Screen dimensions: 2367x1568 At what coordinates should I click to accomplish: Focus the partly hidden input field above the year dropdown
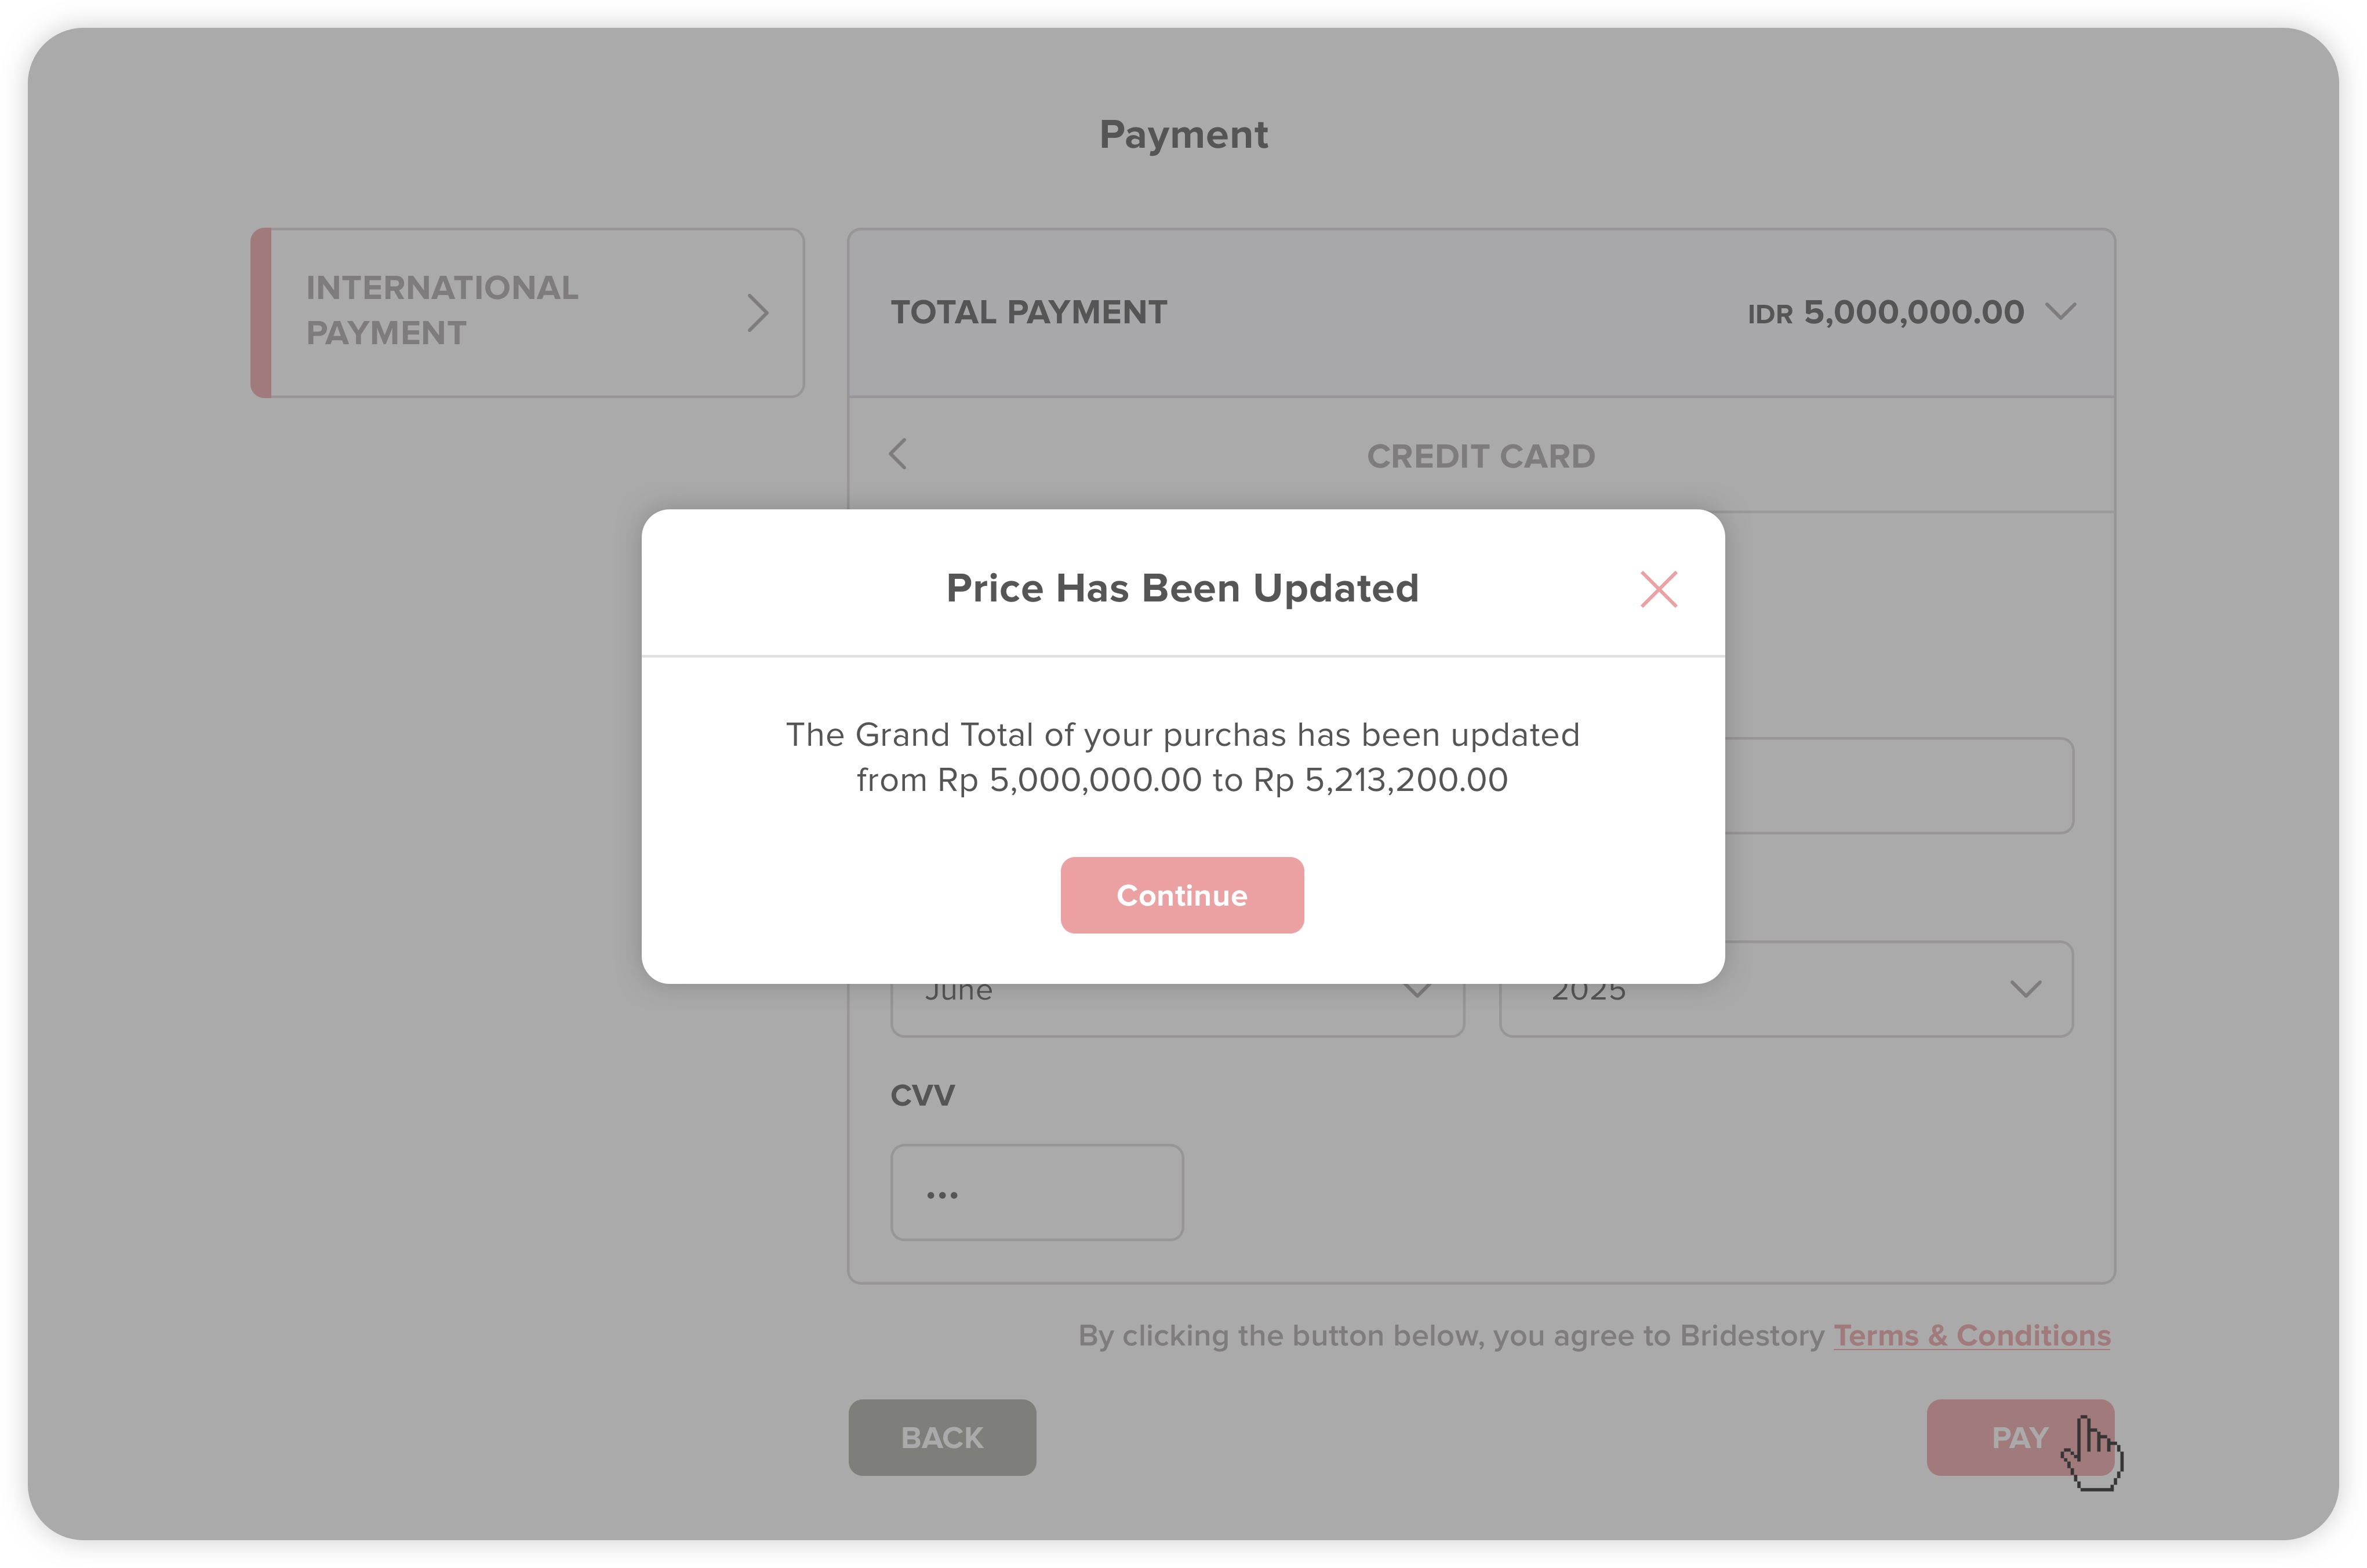tap(1898, 786)
